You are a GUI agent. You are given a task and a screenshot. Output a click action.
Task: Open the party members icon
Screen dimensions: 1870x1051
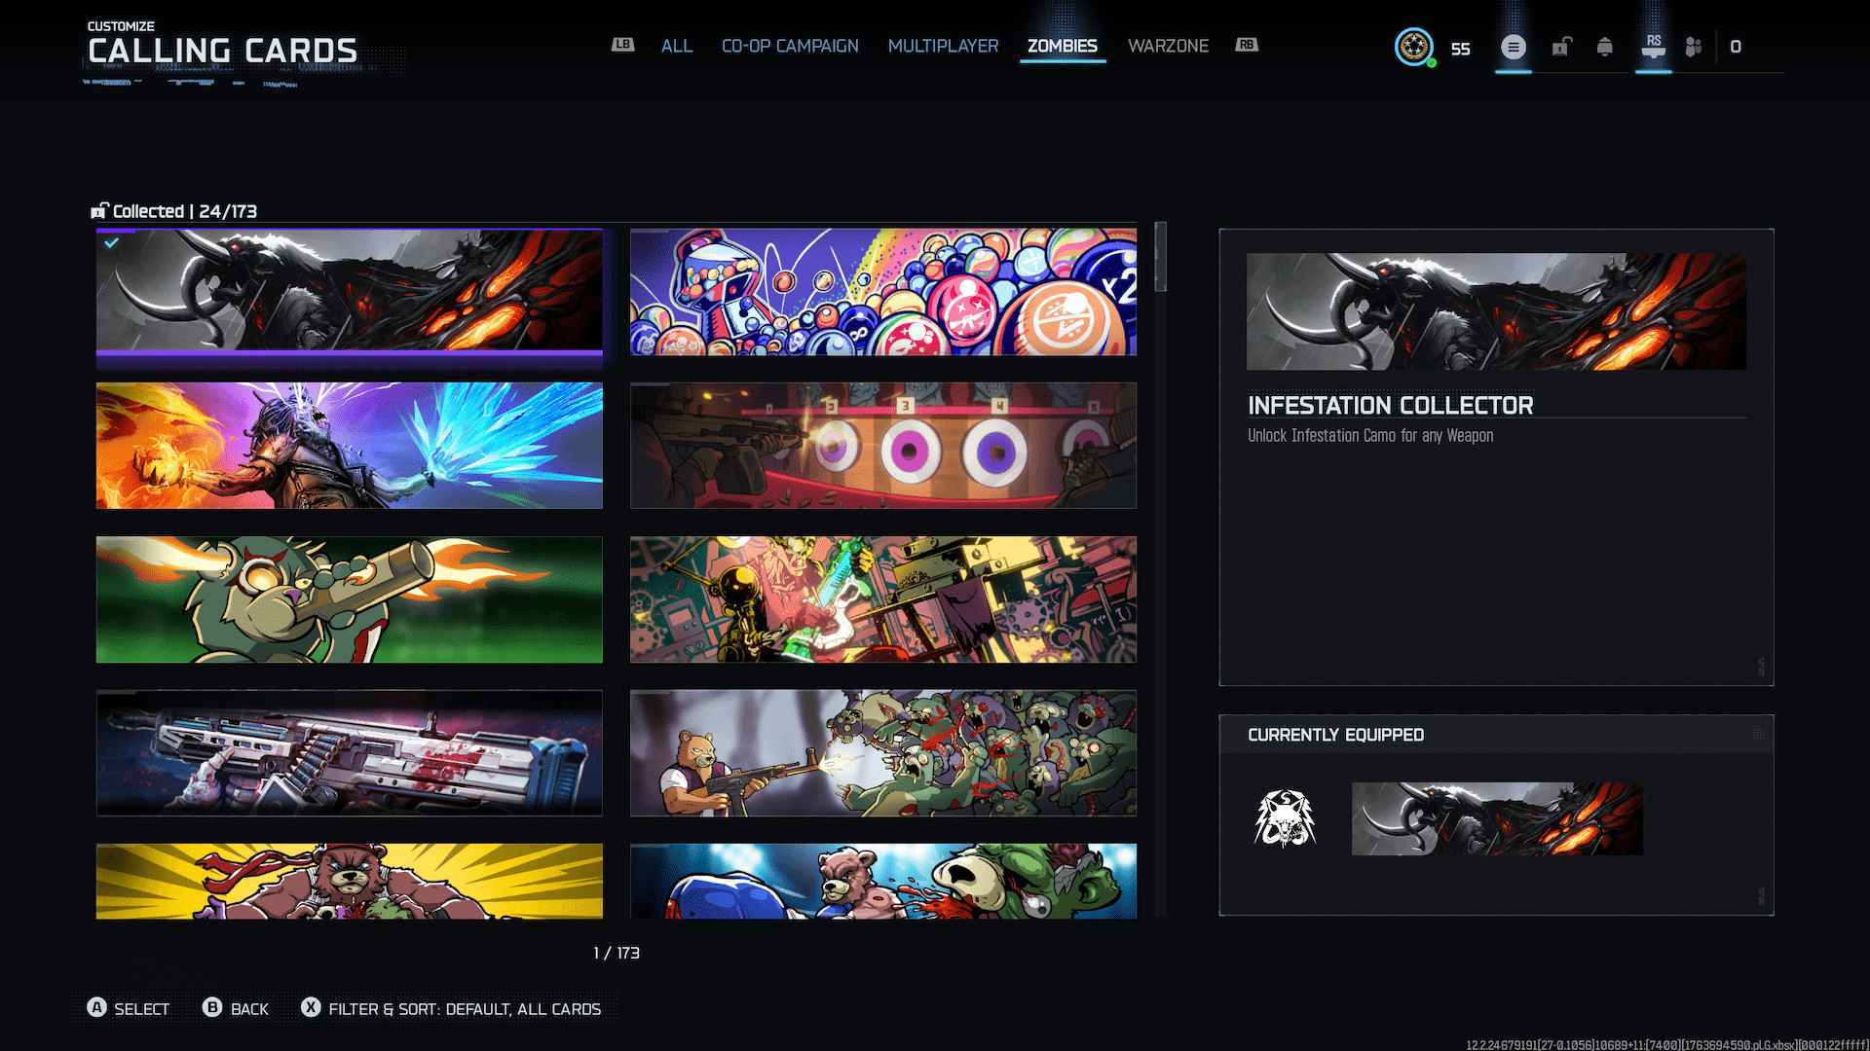tap(1694, 47)
